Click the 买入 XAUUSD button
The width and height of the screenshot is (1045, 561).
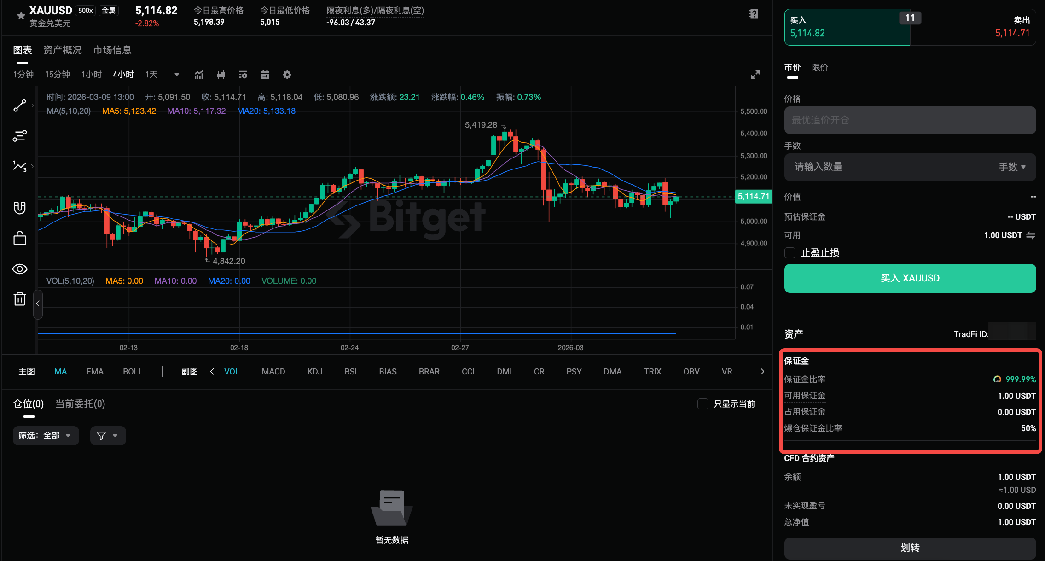point(909,278)
